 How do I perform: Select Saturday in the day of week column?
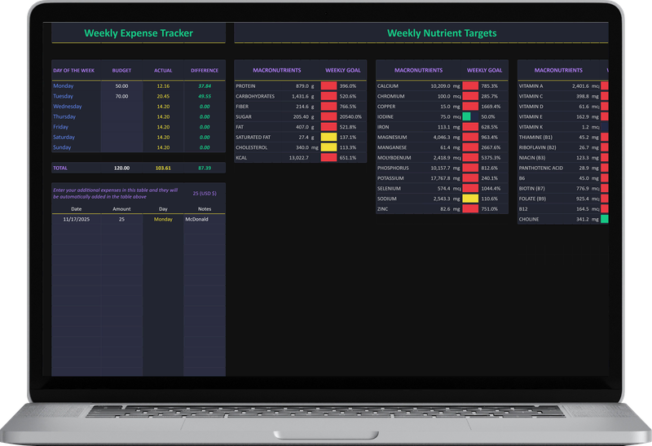[64, 137]
